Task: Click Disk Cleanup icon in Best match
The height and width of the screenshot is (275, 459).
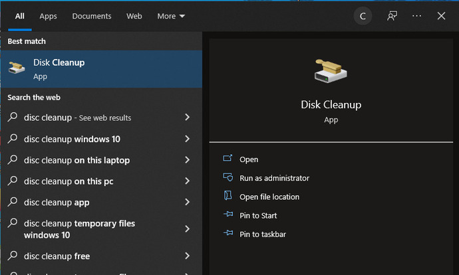Action: tap(17, 68)
